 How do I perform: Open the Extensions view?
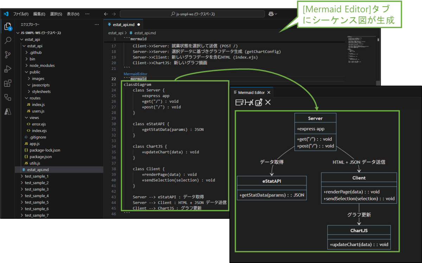pos(7,84)
